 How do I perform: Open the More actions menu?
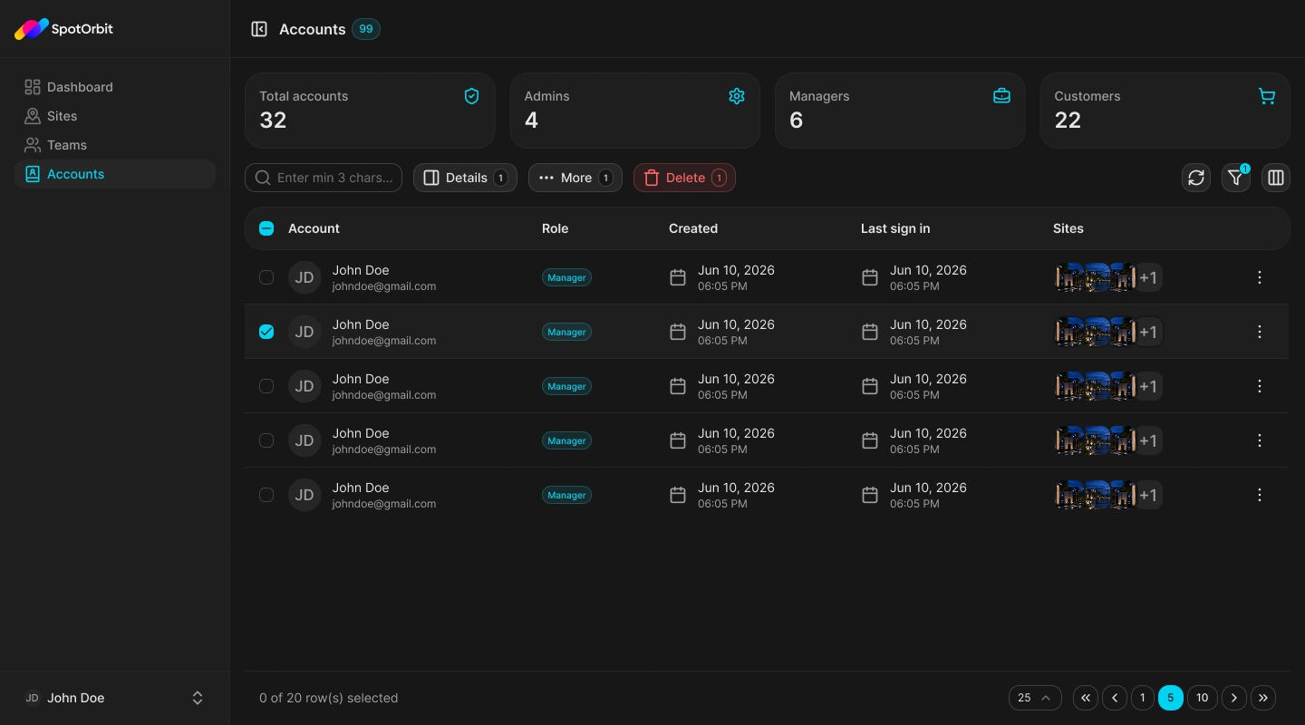(x=575, y=178)
